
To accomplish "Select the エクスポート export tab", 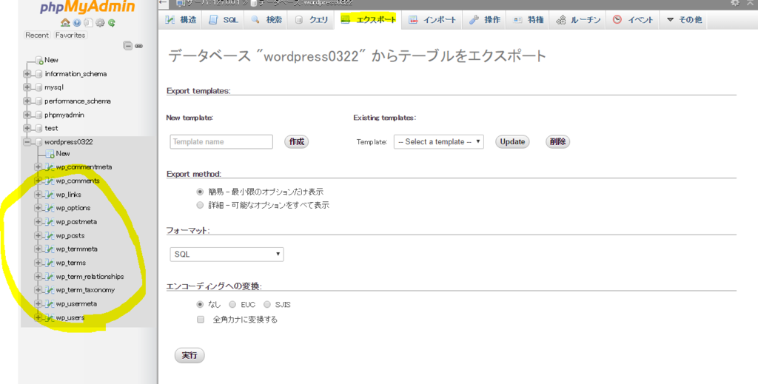I will pyautogui.click(x=368, y=20).
